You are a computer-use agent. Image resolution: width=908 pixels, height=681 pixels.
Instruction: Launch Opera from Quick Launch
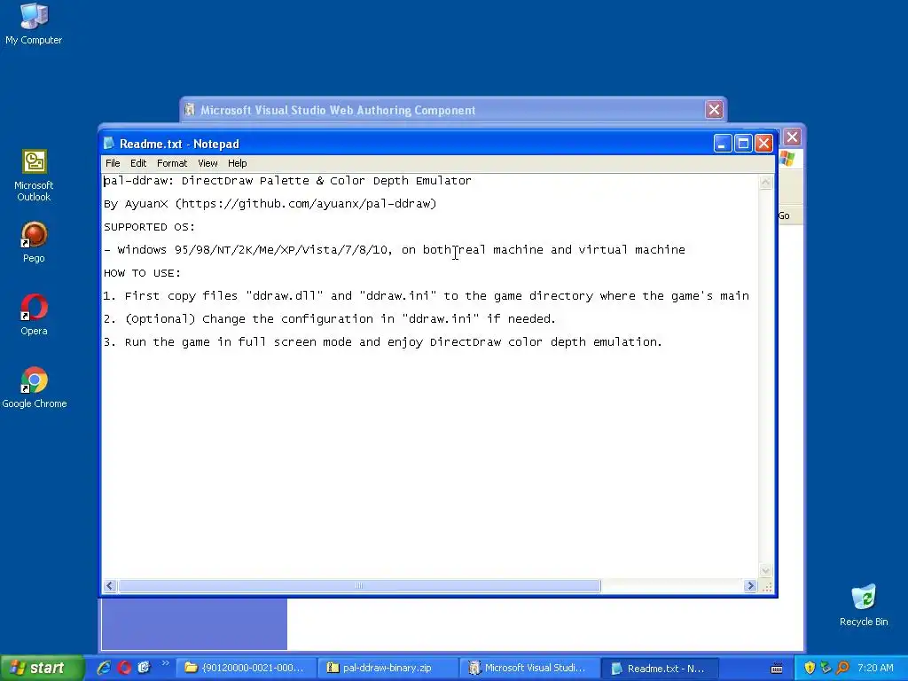coord(124,668)
